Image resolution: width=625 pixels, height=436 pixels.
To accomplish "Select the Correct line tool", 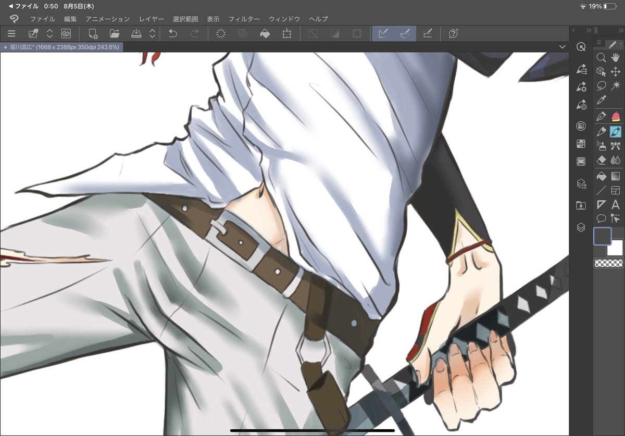I will click(x=616, y=219).
